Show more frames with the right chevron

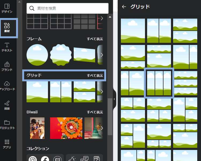point(102,55)
